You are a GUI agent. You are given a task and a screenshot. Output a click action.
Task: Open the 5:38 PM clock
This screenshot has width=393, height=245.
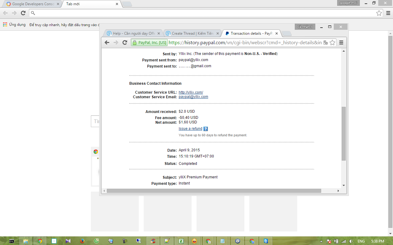(378, 241)
